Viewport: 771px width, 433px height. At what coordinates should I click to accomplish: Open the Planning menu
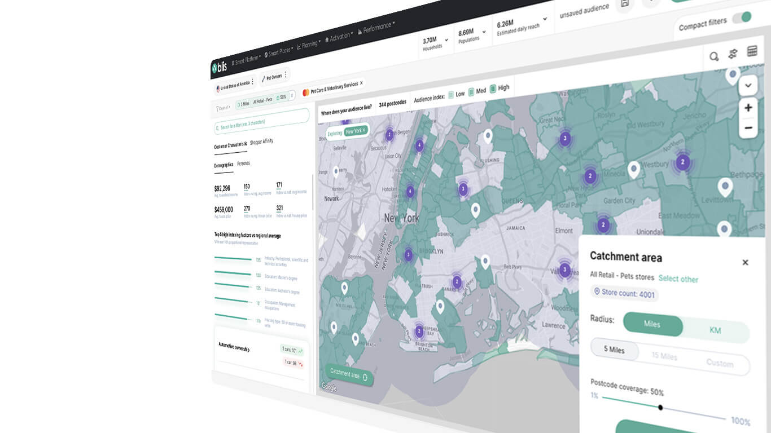coord(309,44)
